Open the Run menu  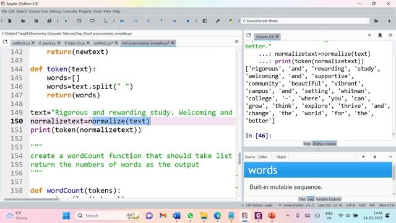click(x=45, y=11)
